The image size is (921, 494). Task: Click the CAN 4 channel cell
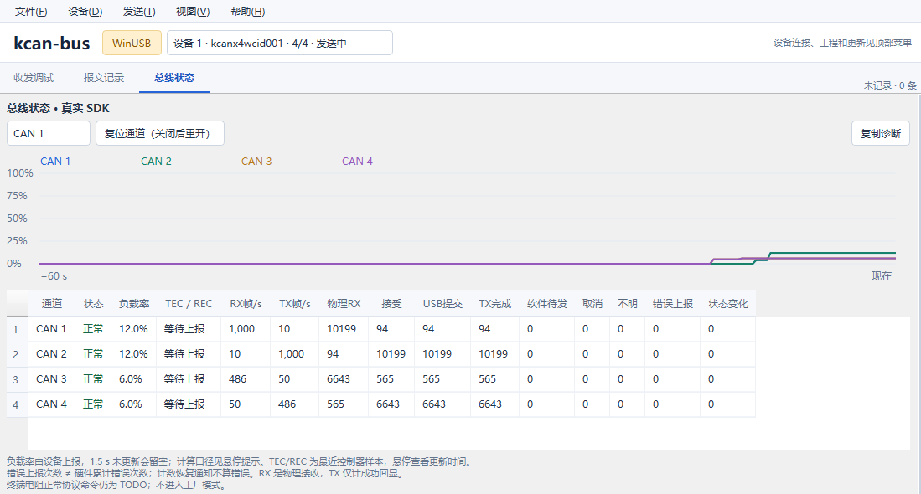coord(51,404)
